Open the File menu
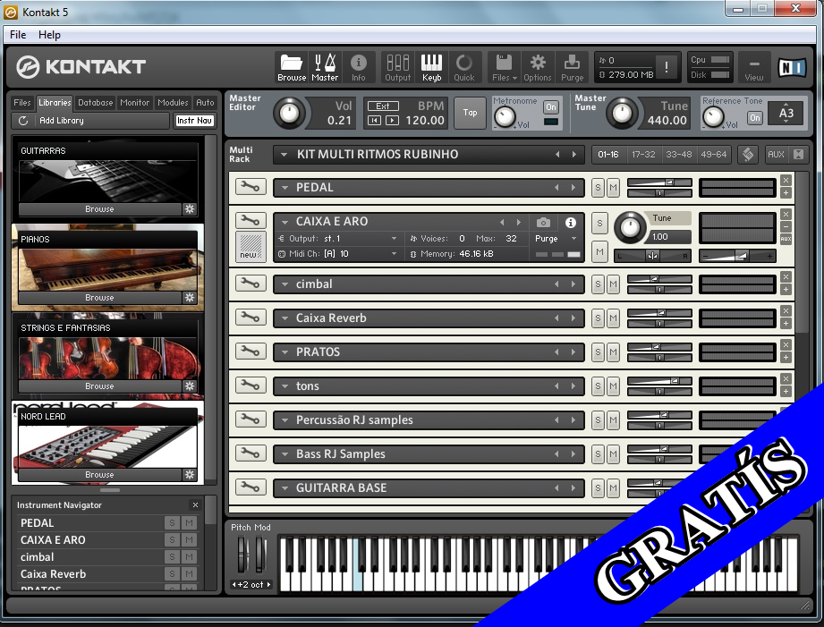The width and height of the screenshot is (824, 627). (x=18, y=35)
